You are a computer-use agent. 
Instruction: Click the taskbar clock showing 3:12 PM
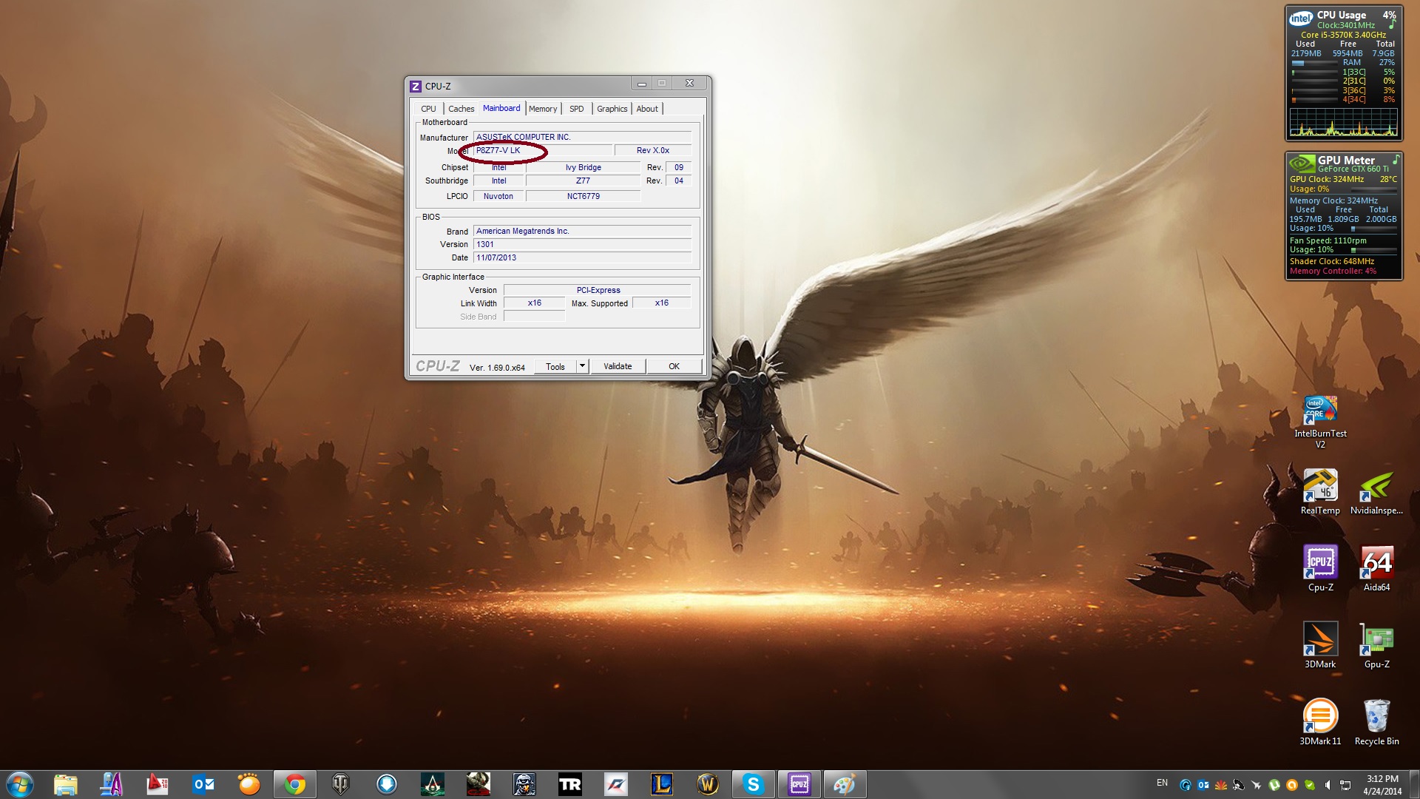click(1382, 784)
